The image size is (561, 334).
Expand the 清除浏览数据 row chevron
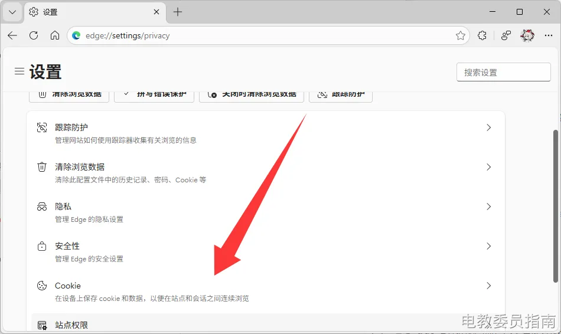(488, 167)
